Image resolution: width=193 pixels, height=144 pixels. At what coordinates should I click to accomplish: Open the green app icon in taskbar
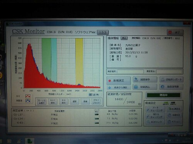pyautogui.click(x=30, y=141)
